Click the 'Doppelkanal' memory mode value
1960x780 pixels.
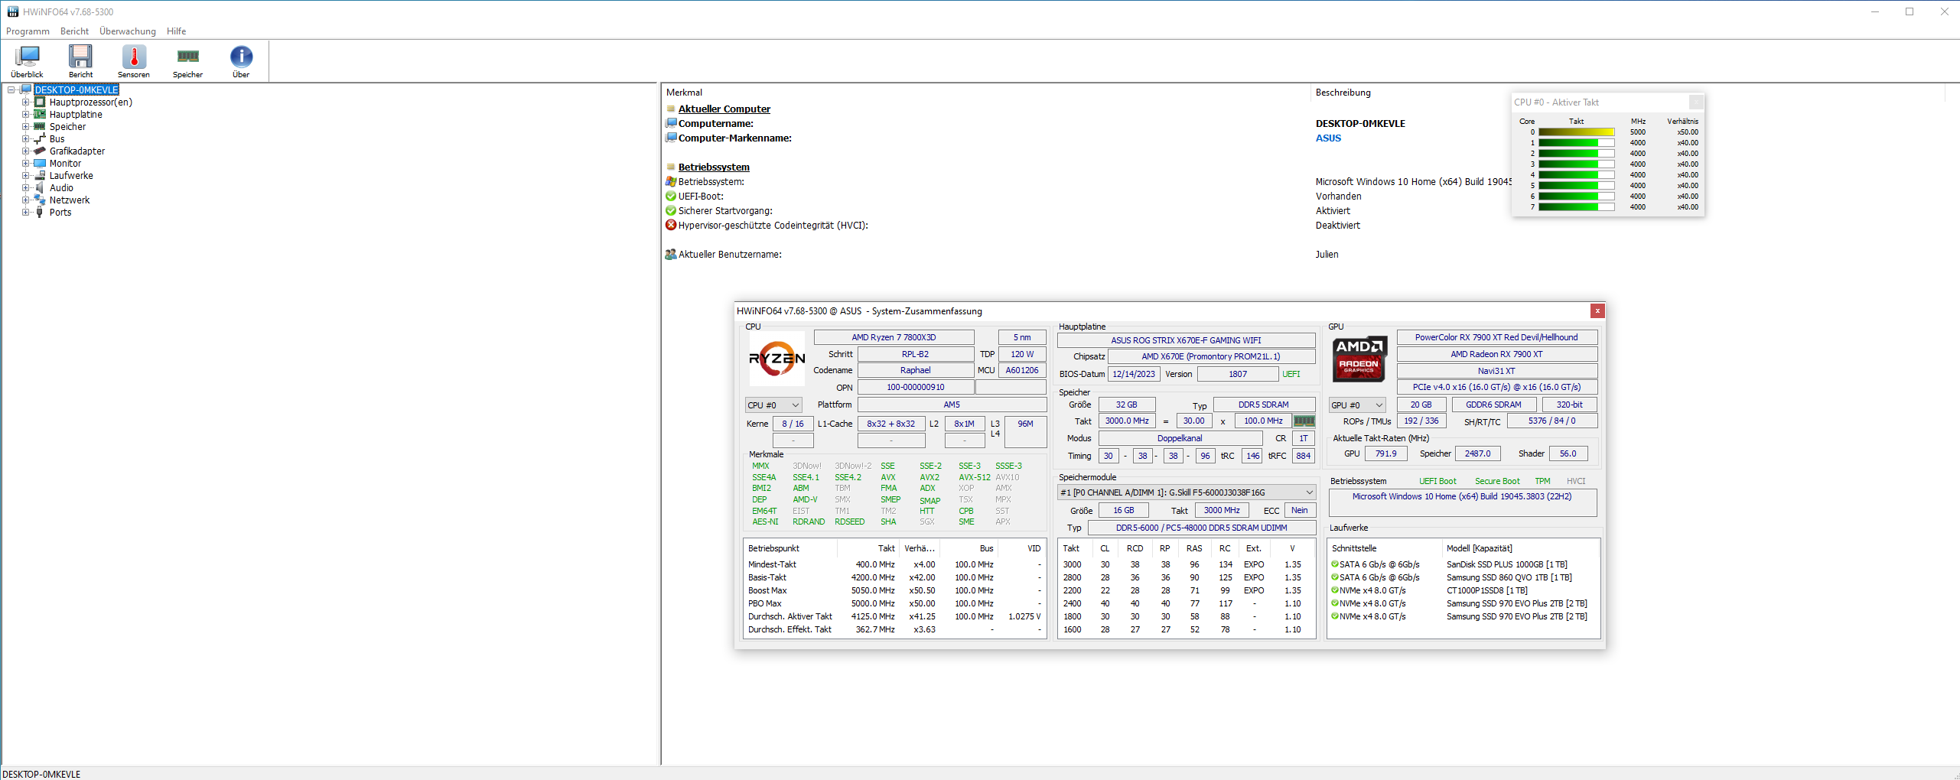click(1180, 438)
